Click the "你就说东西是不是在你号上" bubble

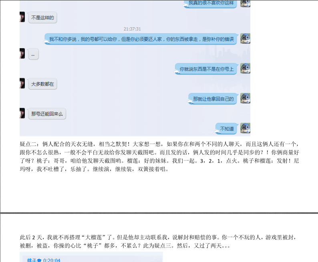(x=207, y=69)
